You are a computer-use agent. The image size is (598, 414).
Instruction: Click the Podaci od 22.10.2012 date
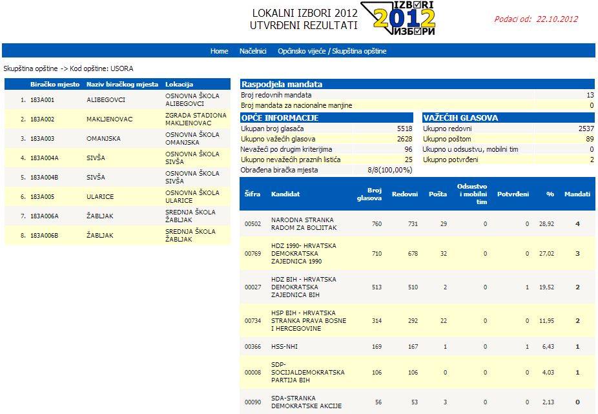536,19
